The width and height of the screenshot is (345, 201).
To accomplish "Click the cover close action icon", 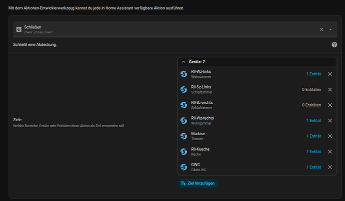I will tap(19, 29).
